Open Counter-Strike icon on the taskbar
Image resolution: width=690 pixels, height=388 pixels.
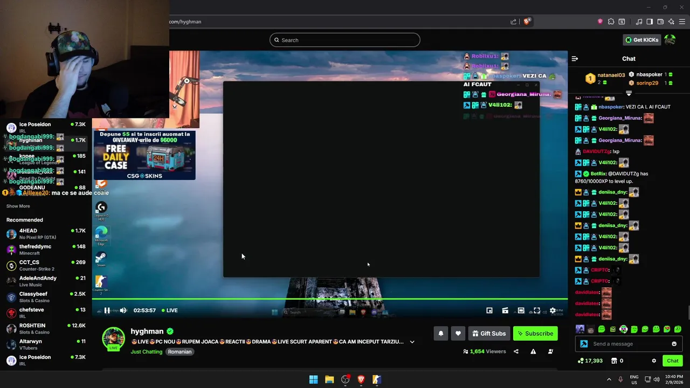point(377,379)
